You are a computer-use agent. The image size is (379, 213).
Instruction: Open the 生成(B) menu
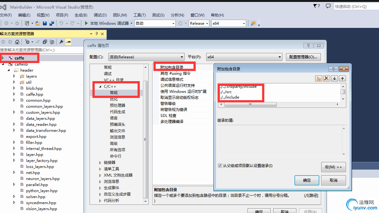click(81, 15)
